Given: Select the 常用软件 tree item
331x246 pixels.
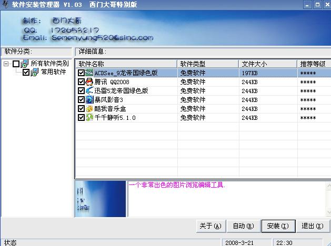Looking at the screenshot, I should click(x=54, y=72).
